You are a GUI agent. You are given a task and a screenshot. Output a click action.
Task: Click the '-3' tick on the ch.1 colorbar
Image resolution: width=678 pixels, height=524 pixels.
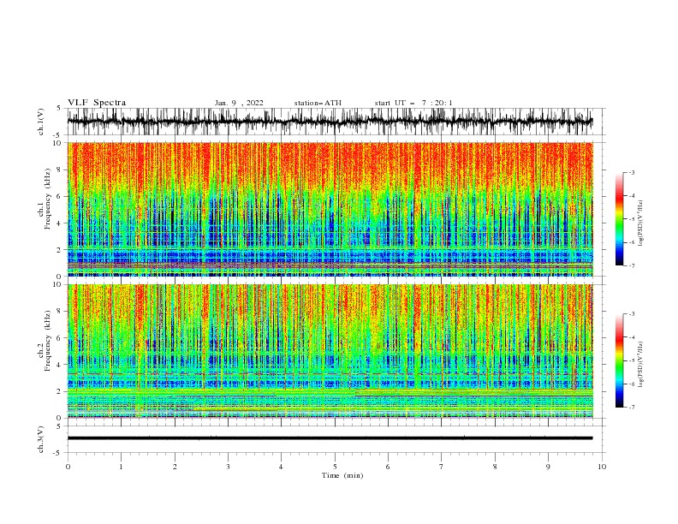click(x=631, y=172)
